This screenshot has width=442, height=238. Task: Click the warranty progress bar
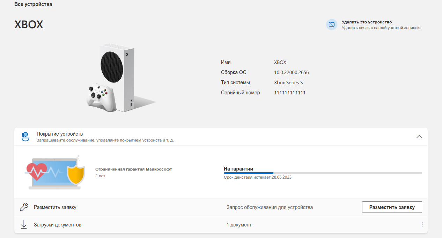pos(323,173)
